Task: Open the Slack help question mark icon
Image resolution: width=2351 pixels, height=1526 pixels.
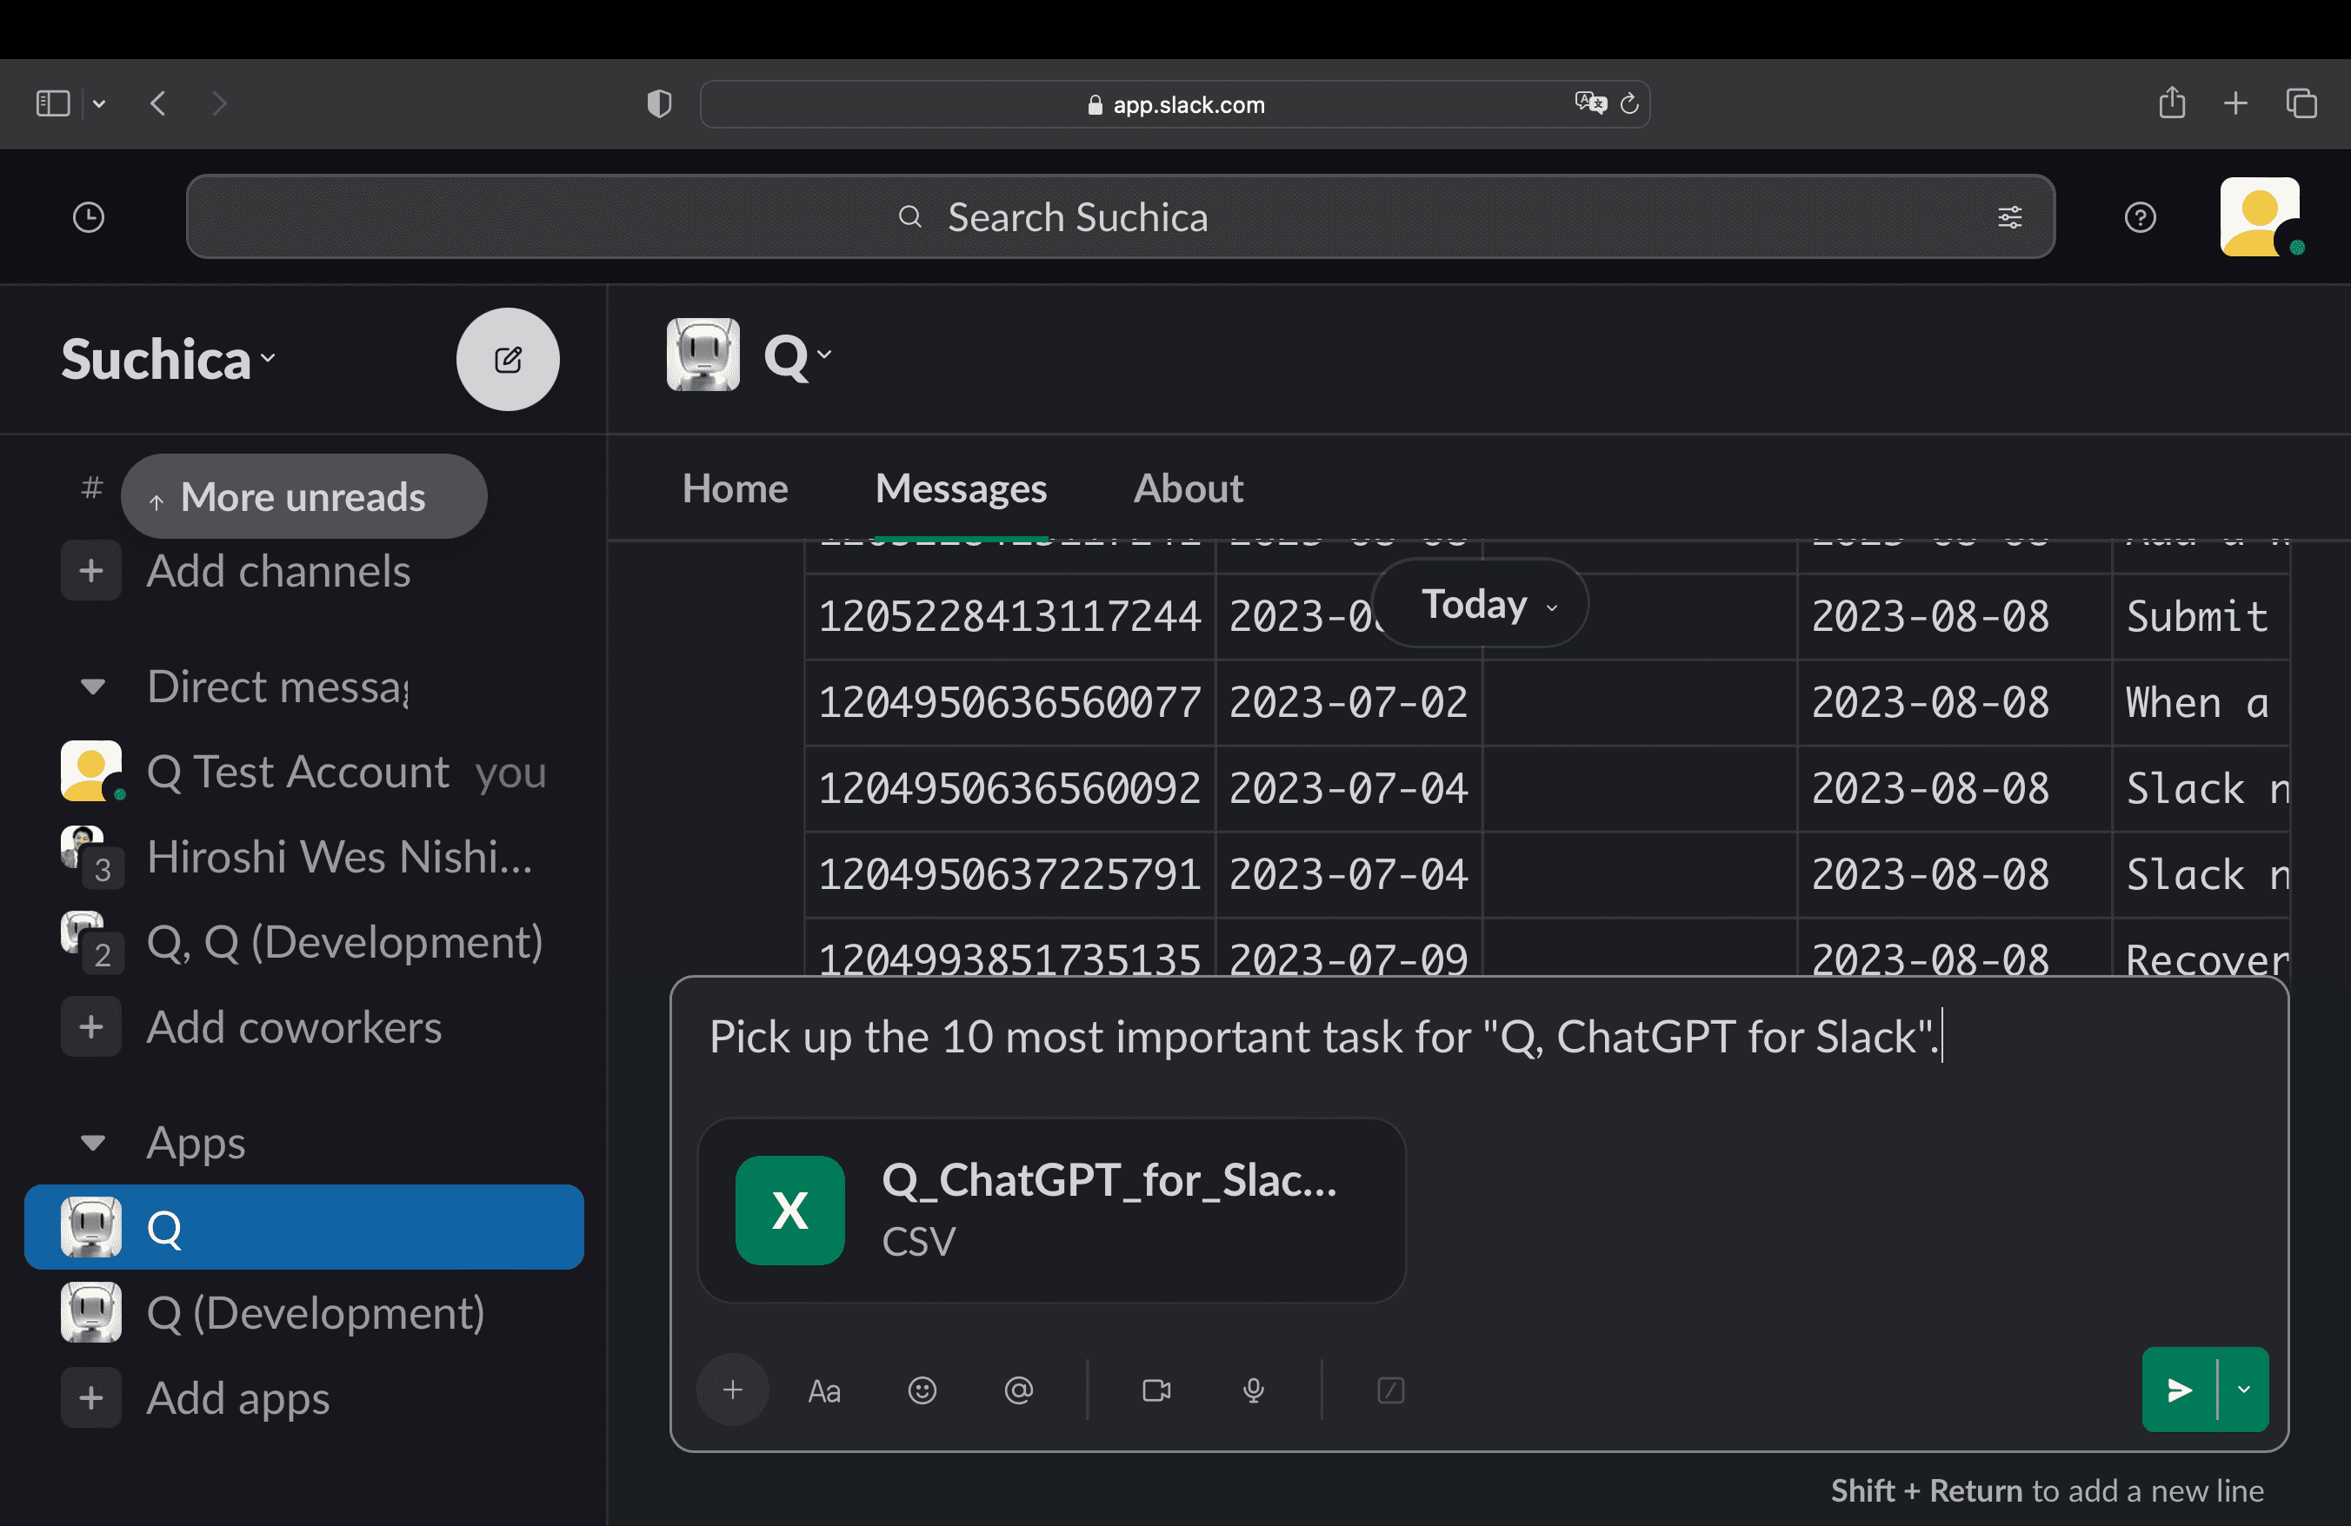Action: [2140, 217]
